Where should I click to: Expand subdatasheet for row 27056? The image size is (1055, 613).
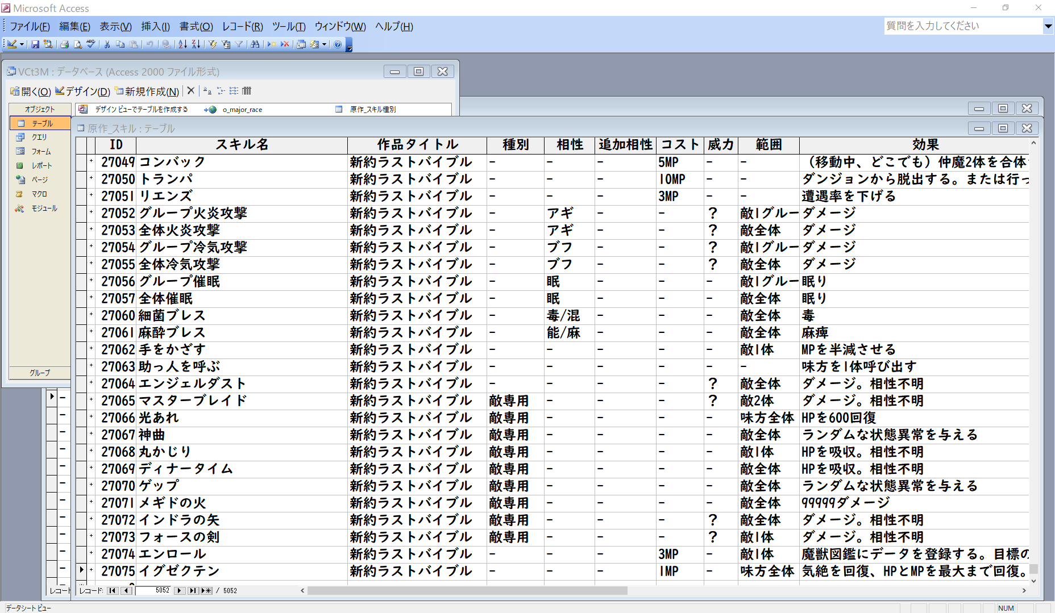91,281
